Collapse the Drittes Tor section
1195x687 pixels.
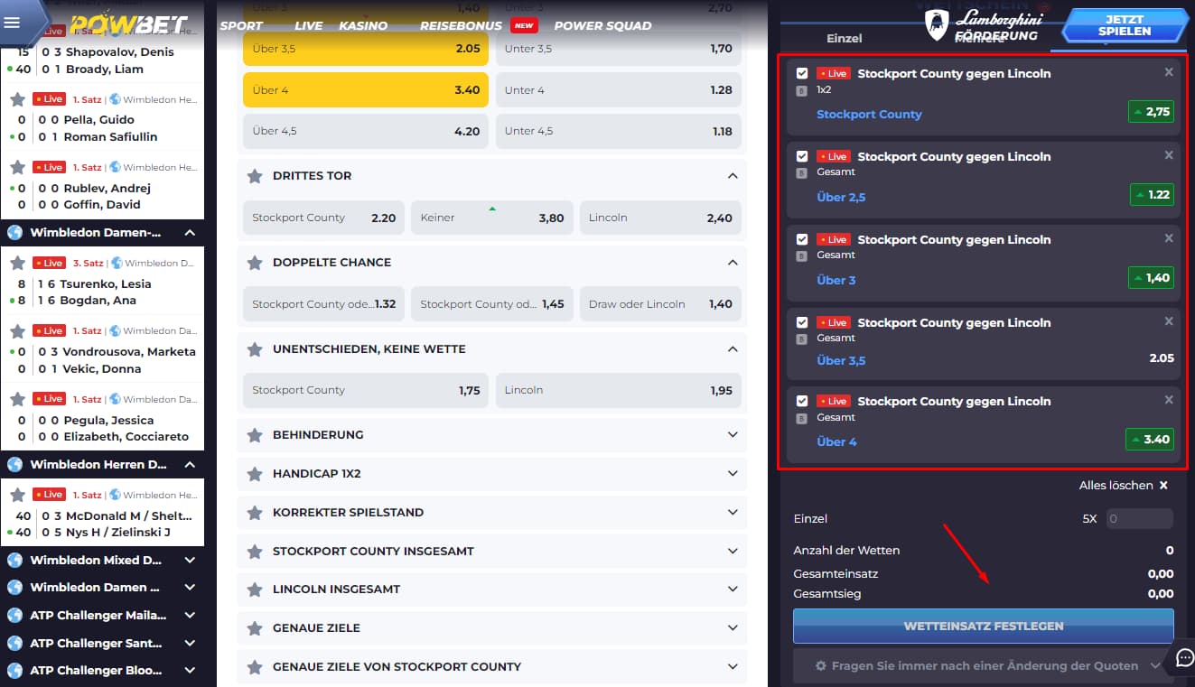(x=733, y=176)
